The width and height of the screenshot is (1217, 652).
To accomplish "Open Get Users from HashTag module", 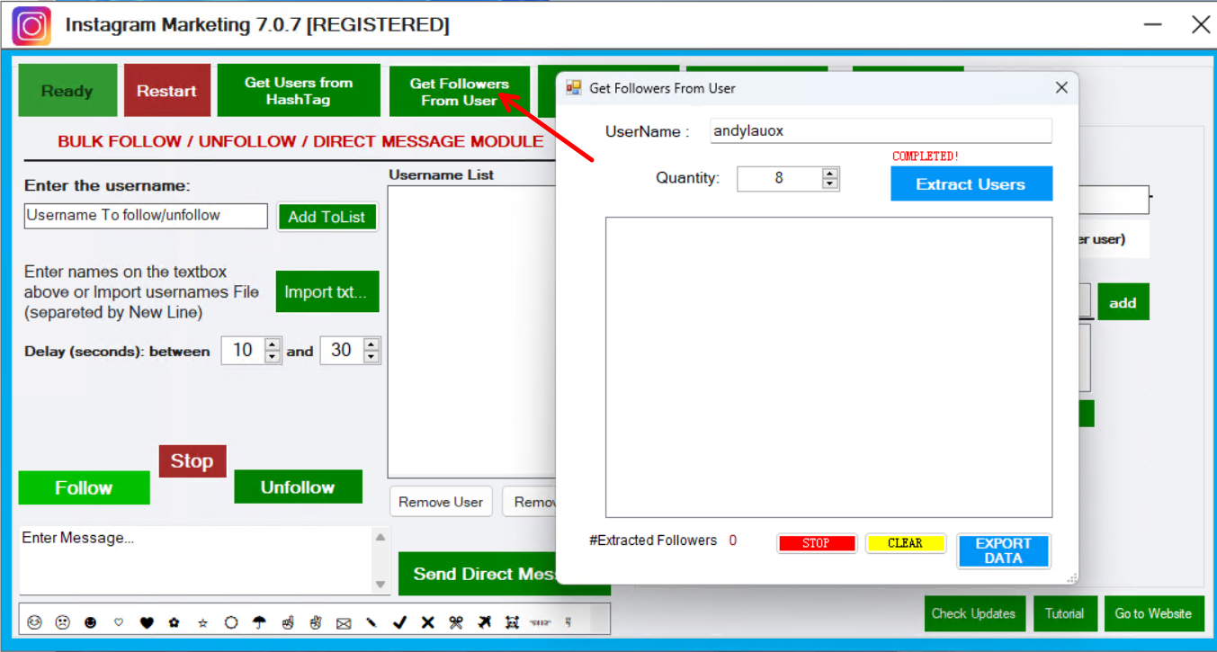I will pyautogui.click(x=299, y=91).
